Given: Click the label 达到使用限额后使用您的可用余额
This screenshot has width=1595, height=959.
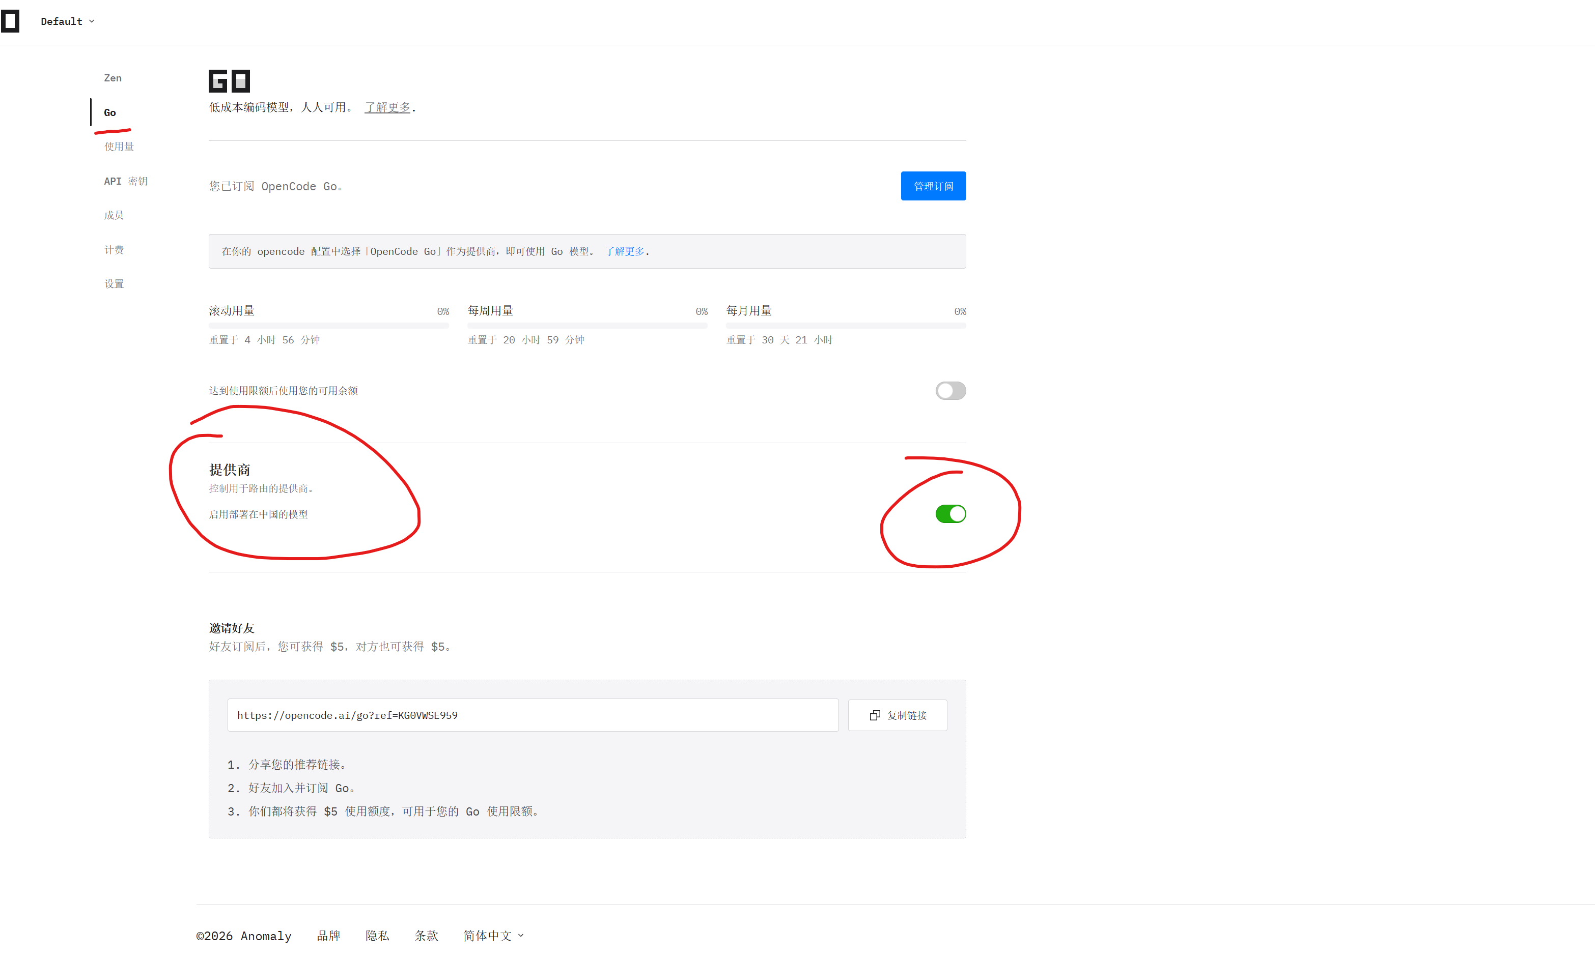Looking at the screenshot, I should click(x=283, y=391).
